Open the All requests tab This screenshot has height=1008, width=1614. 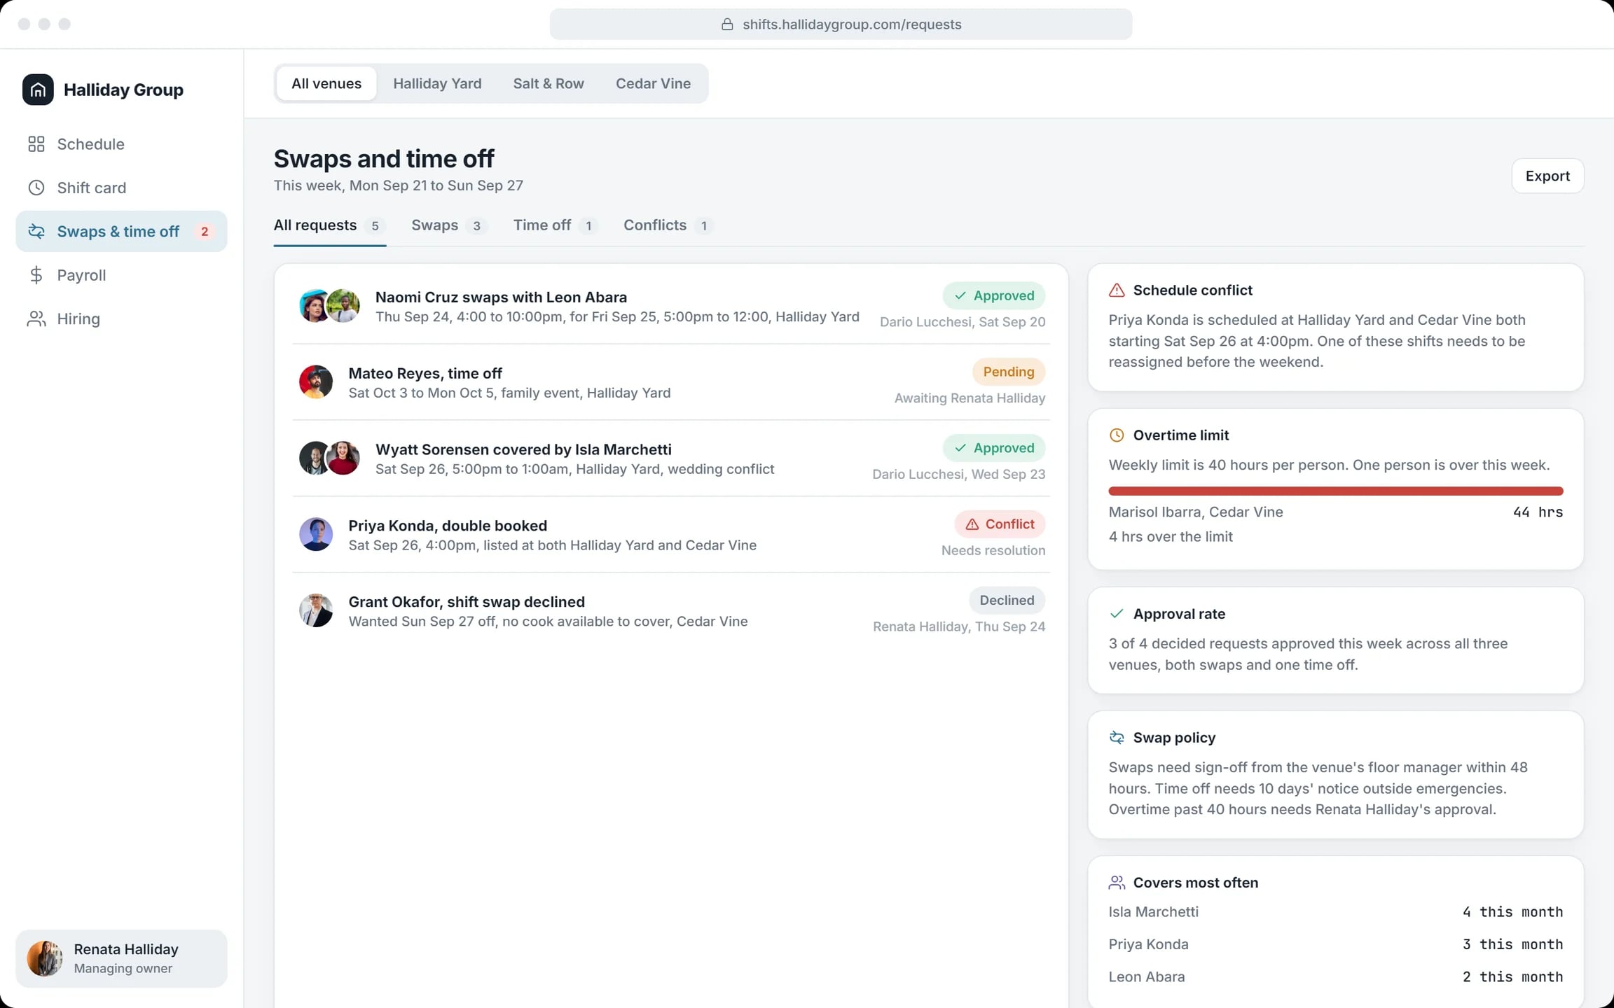click(x=329, y=225)
